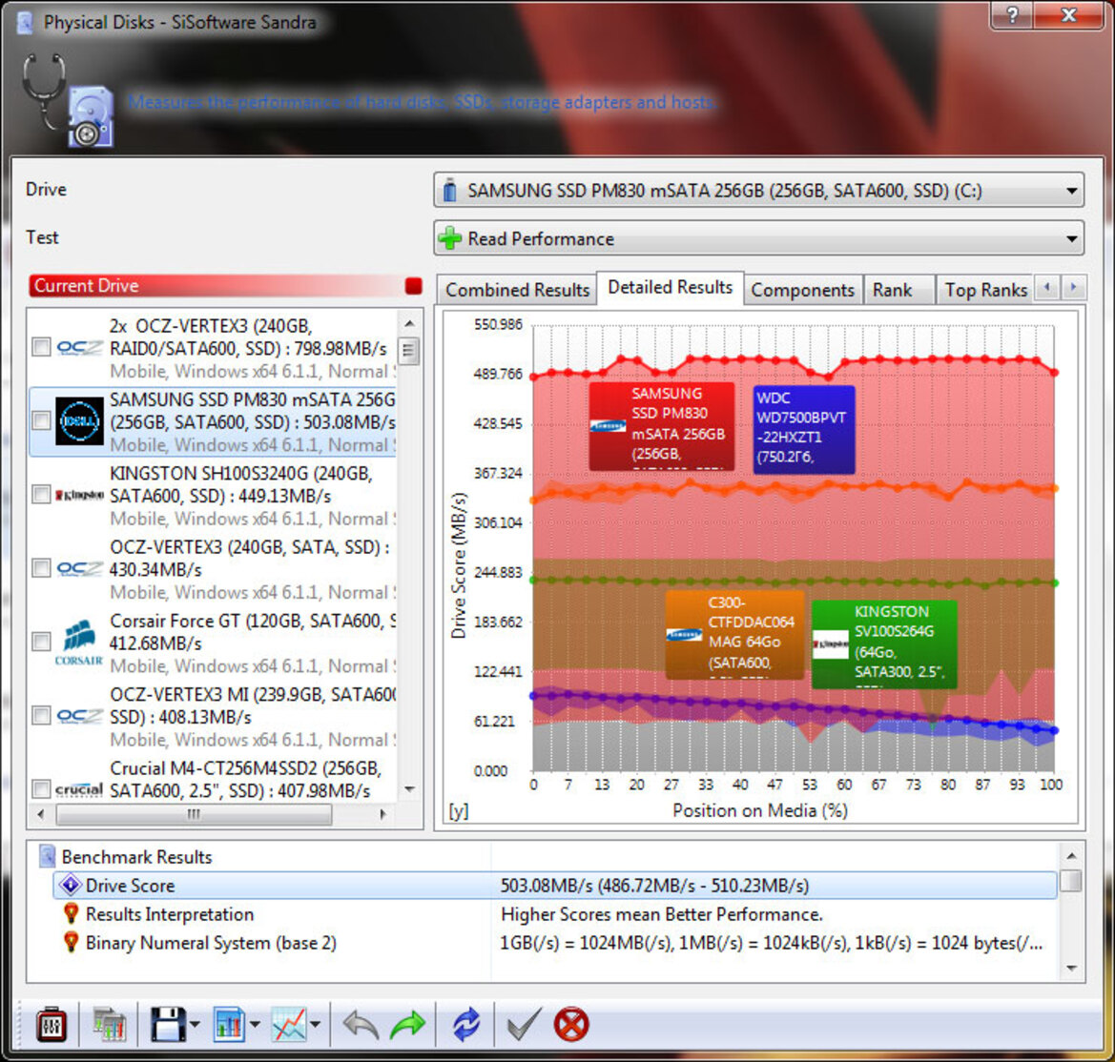Click horizontal scrollbar right arrow of drive list
Viewport: 1115px width, 1062px height.
click(x=383, y=815)
